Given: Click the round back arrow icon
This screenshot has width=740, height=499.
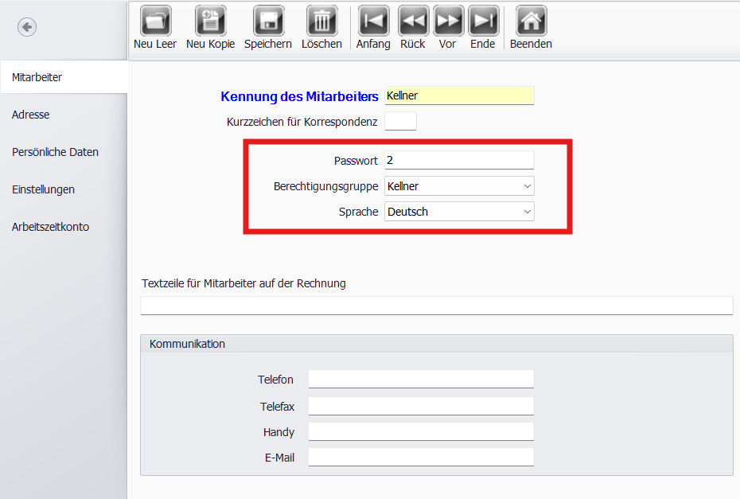Looking at the screenshot, I should 27,27.
